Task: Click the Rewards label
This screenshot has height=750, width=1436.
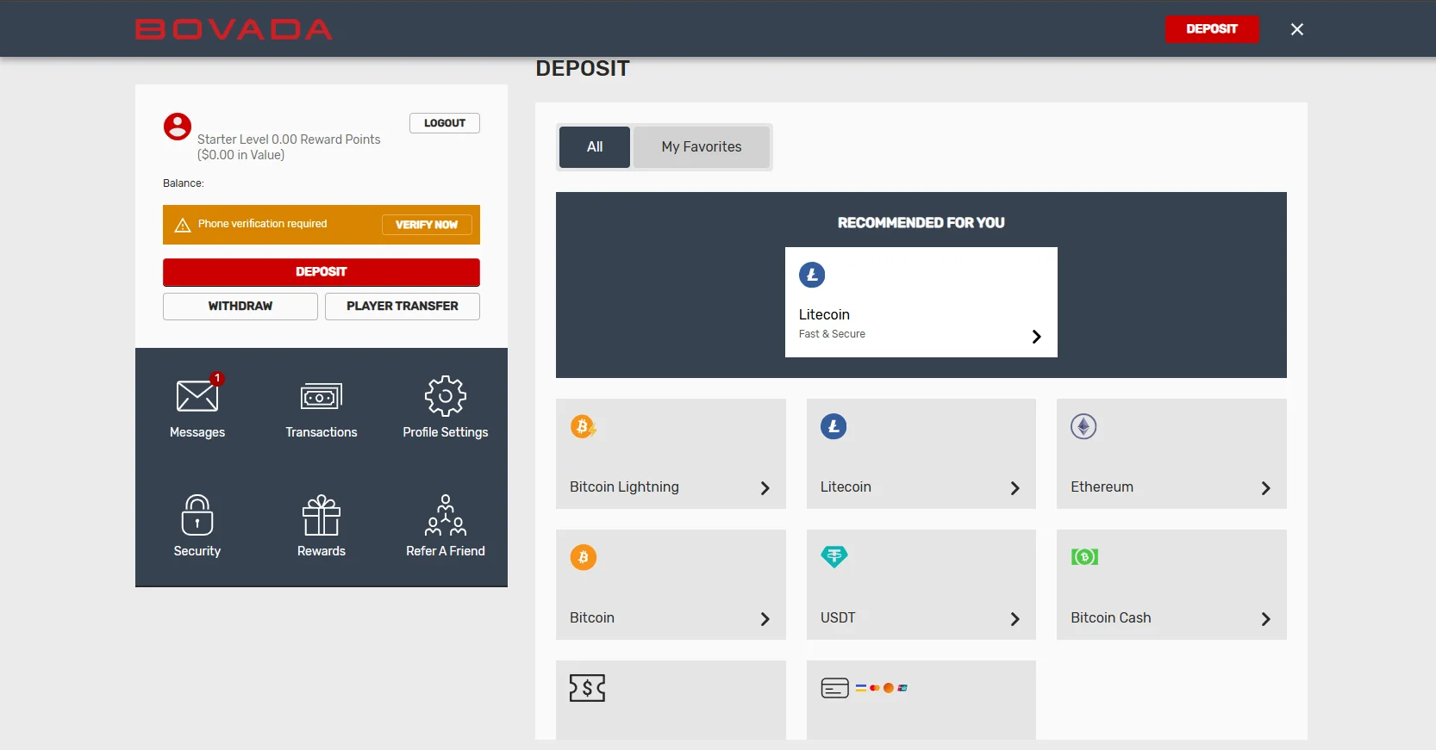Action: (x=322, y=551)
